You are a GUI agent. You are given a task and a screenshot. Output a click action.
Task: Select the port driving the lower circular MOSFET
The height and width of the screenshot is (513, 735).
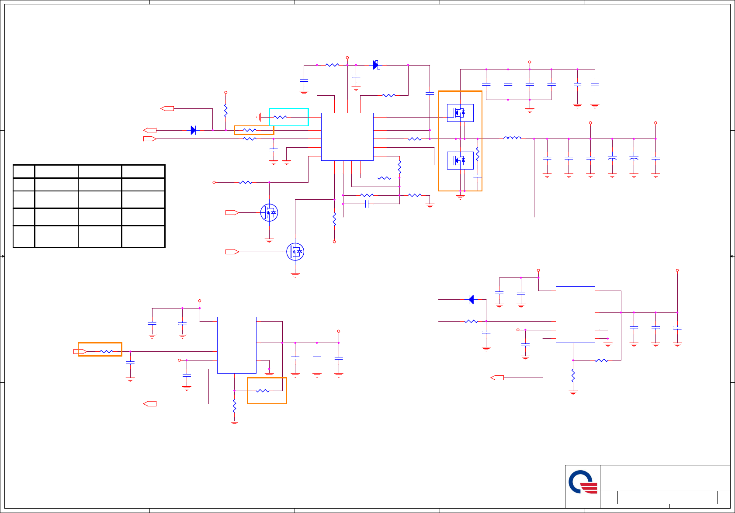click(x=232, y=252)
